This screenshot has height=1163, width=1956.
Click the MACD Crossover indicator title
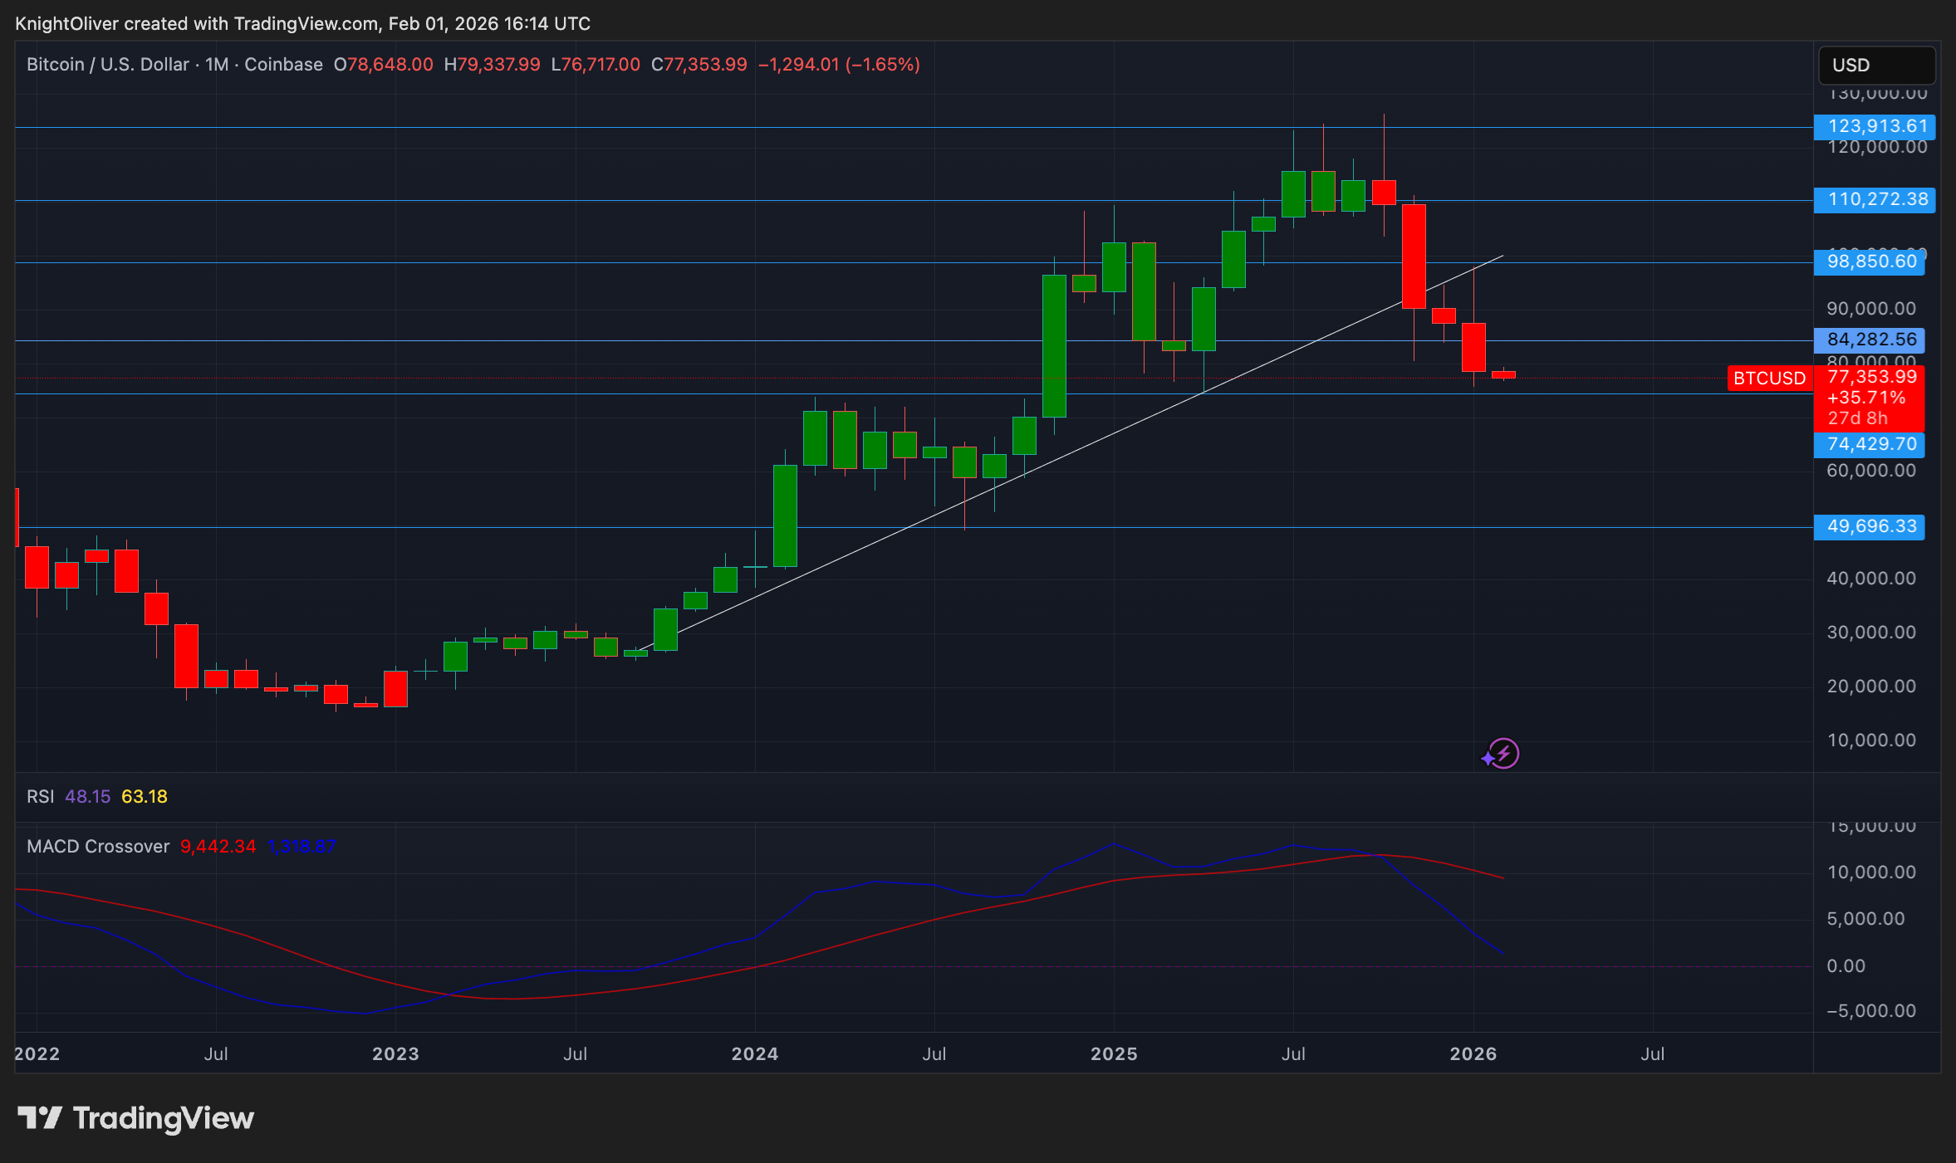(x=98, y=847)
